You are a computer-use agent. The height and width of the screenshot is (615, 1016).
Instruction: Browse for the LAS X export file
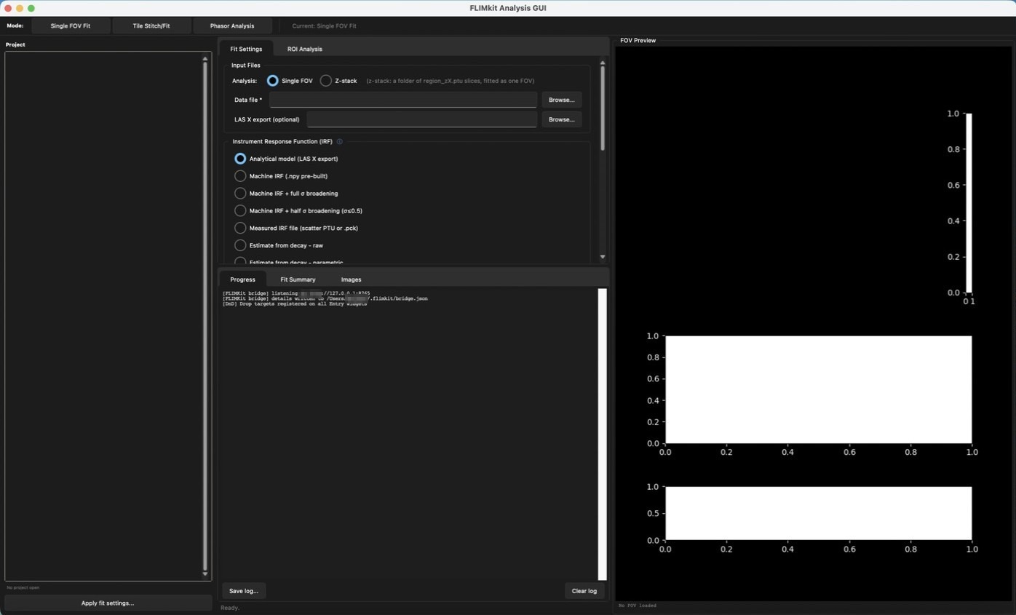click(x=561, y=119)
